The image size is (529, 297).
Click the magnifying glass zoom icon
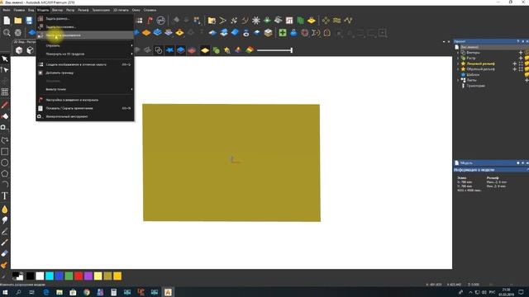[7, 33]
